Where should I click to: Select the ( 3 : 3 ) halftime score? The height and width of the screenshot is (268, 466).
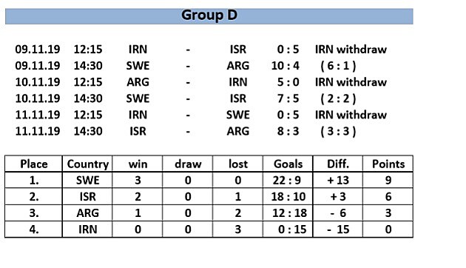click(x=338, y=131)
